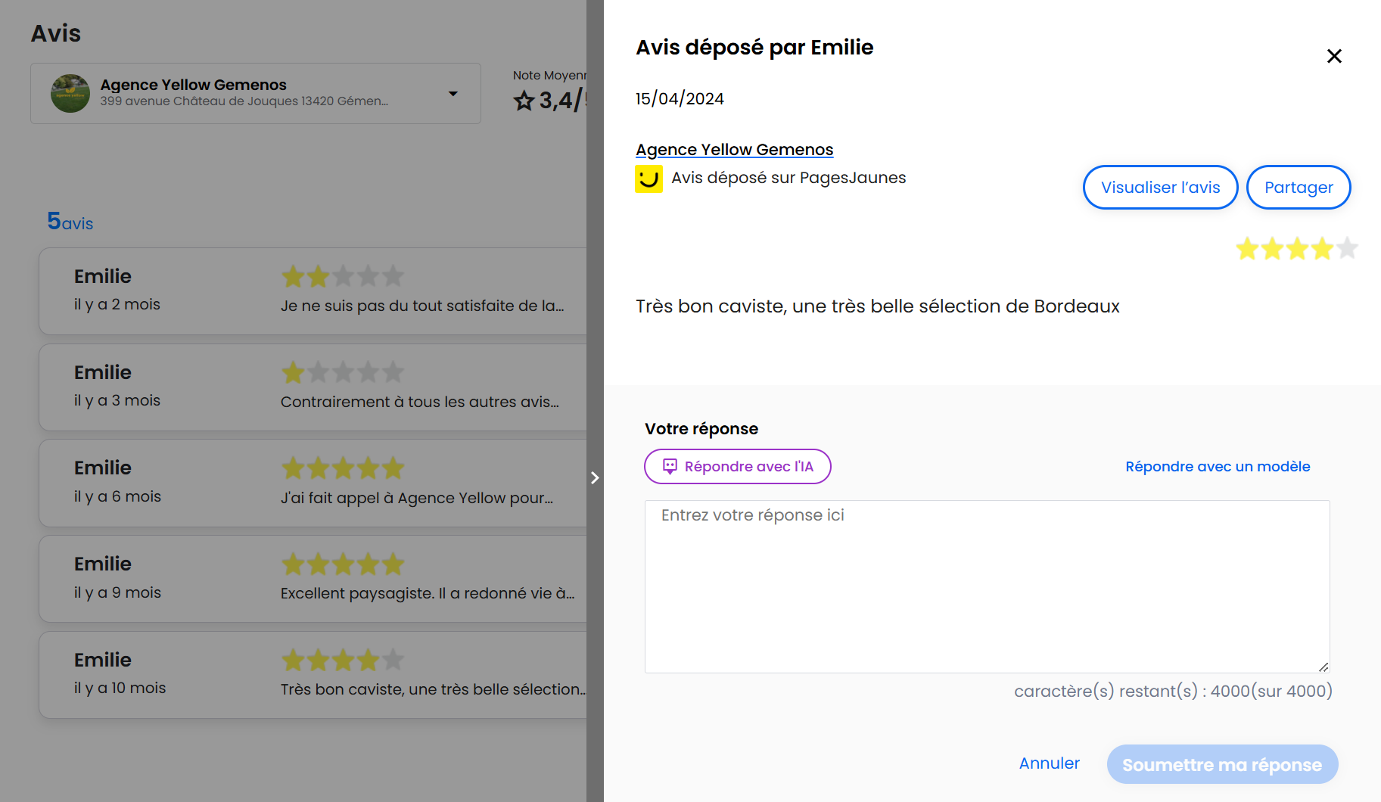
Task: Click the two-star rating of the 2 mois review
Action: click(343, 276)
